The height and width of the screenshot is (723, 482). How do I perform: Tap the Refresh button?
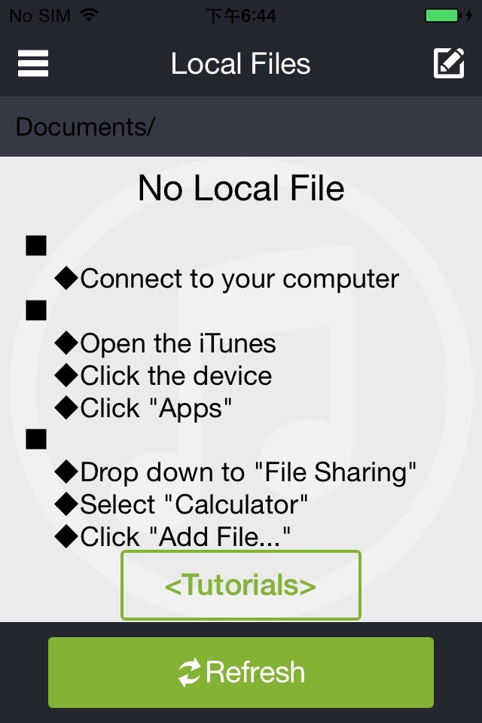[241, 673]
